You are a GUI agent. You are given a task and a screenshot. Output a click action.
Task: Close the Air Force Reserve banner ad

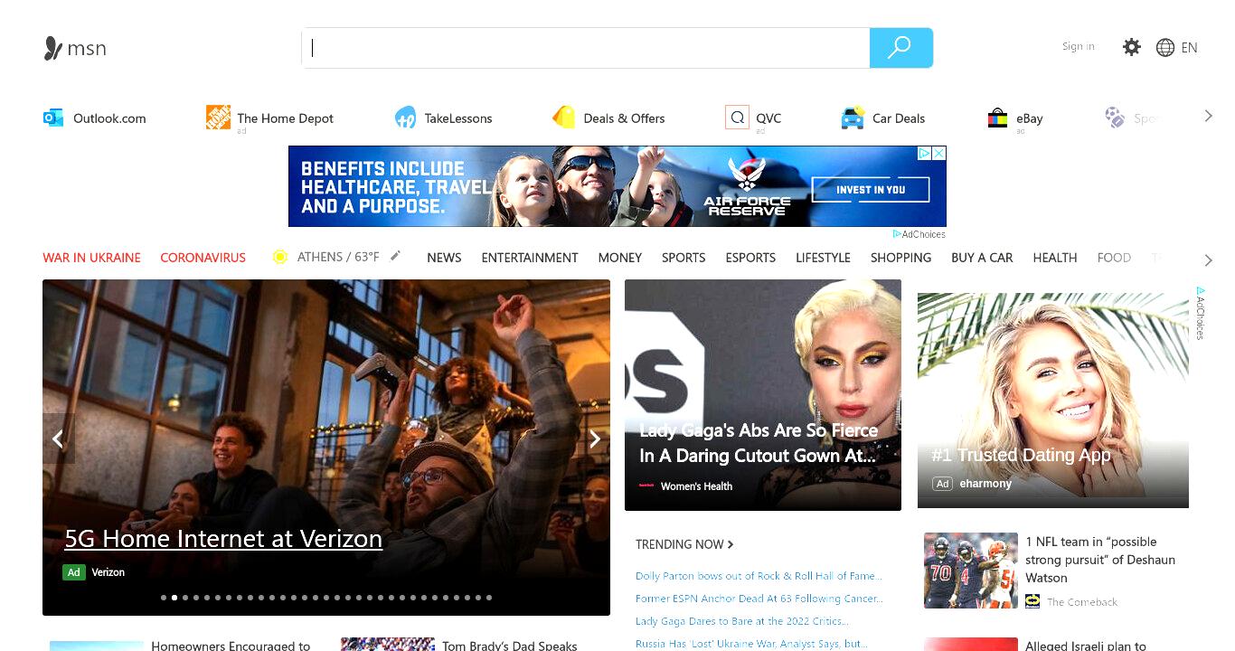point(939,154)
